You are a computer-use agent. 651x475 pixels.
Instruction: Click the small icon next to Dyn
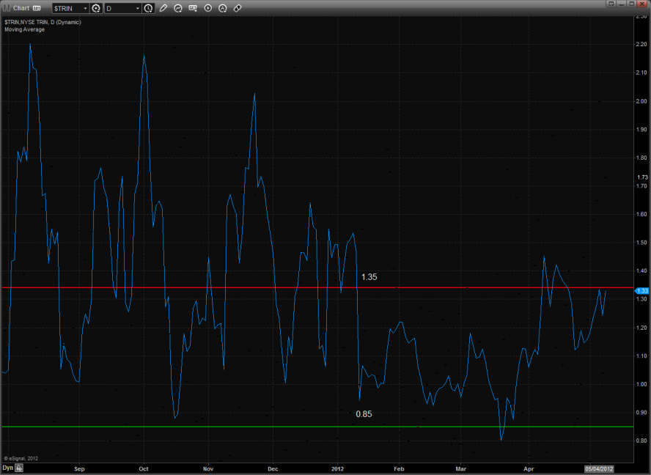[x=20, y=467]
